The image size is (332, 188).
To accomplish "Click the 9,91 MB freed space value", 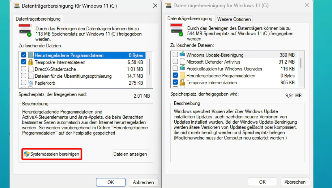I will pyautogui.click(x=293, y=95).
